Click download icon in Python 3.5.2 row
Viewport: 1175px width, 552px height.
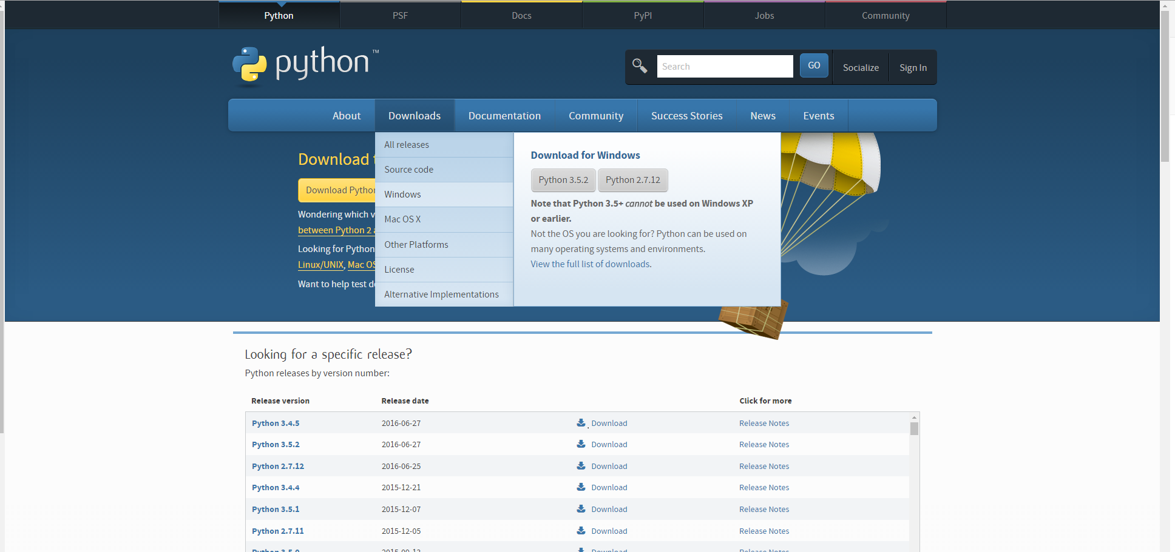coord(581,444)
